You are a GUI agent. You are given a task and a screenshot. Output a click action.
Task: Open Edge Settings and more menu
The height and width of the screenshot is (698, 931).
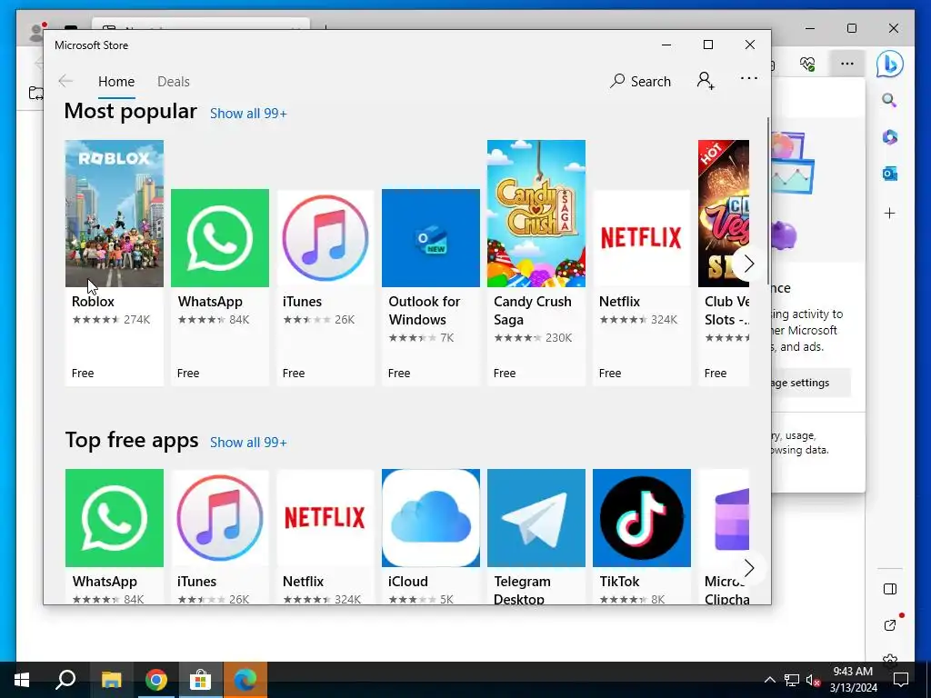point(847,64)
